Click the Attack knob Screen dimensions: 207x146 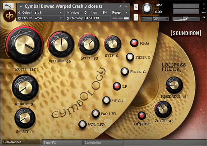[25, 87]
